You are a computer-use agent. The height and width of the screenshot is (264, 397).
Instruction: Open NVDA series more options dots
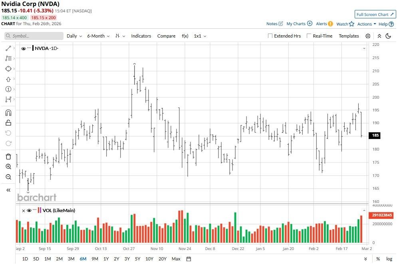(29, 48)
